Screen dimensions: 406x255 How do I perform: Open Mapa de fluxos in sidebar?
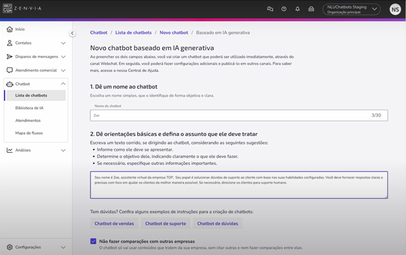click(x=29, y=133)
